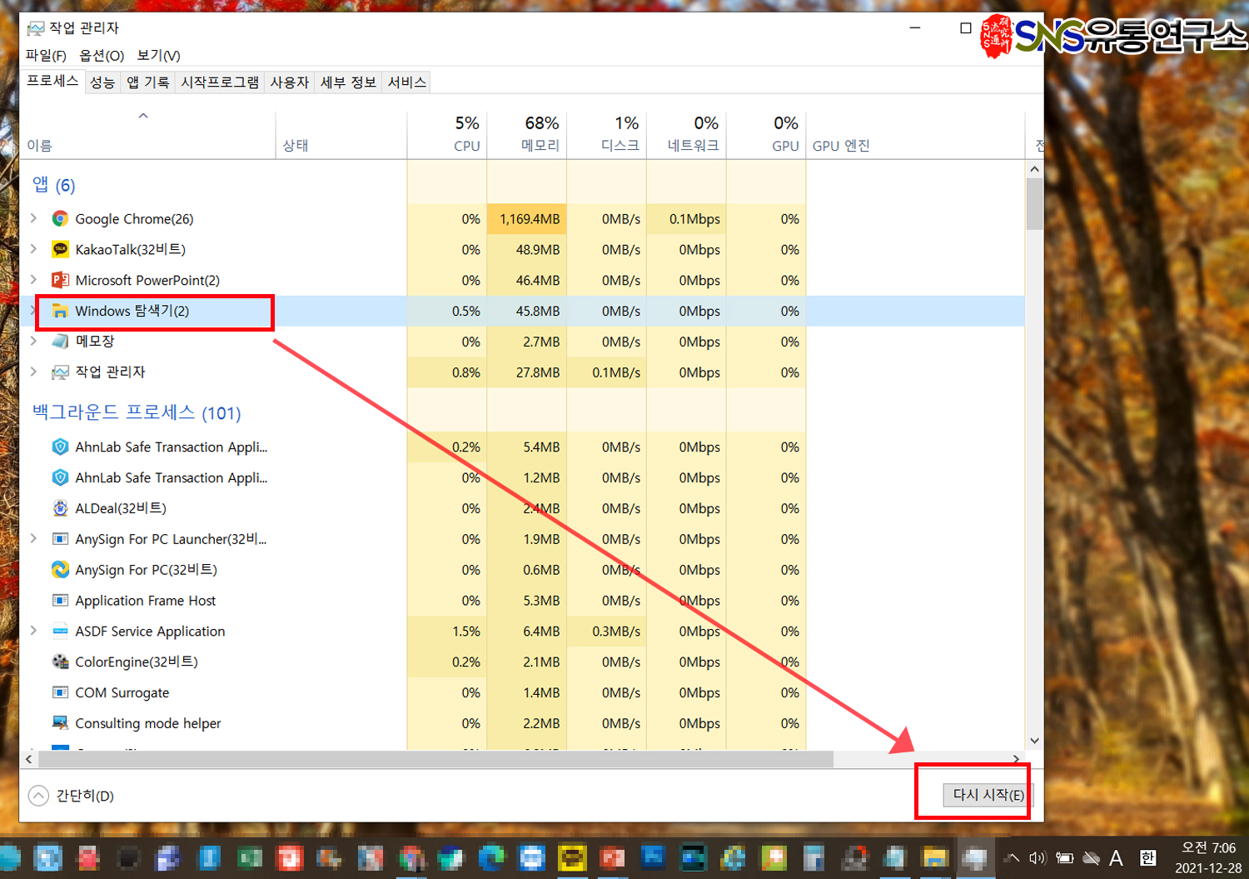Switch to the 세부 정보 tab
The width and height of the screenshot is (1249, 879).
(348, 82)
